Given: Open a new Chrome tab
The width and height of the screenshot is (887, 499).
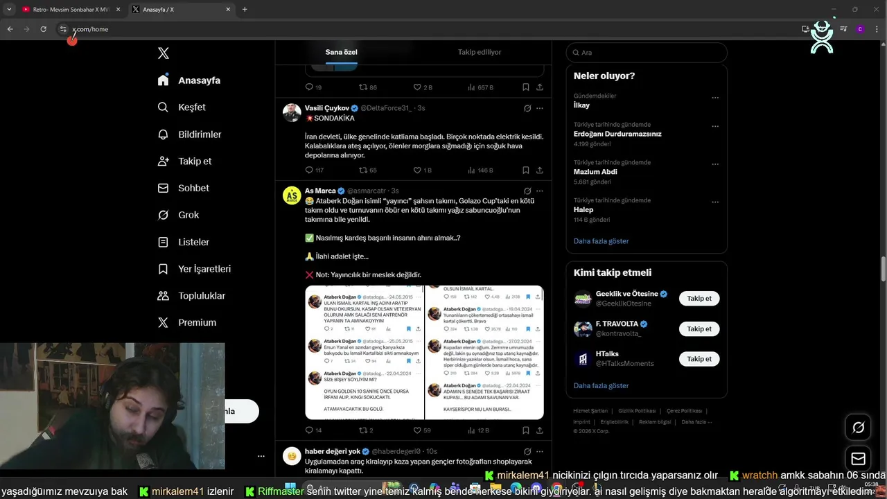Looking at the screenshot, I should pyautogui.click(x=245, y=10).
